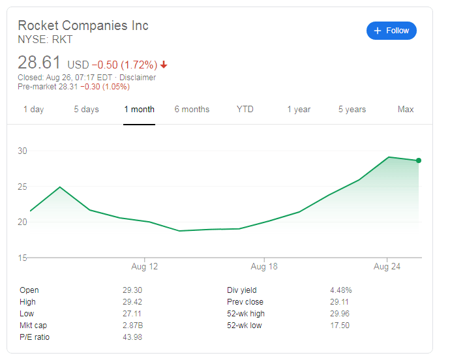Click the red down arrow icon

tap(164, 65)
